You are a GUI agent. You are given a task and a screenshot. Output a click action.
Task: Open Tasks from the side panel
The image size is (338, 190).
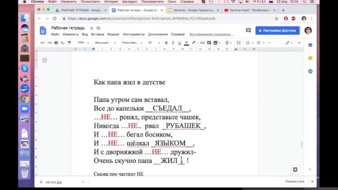310,71
